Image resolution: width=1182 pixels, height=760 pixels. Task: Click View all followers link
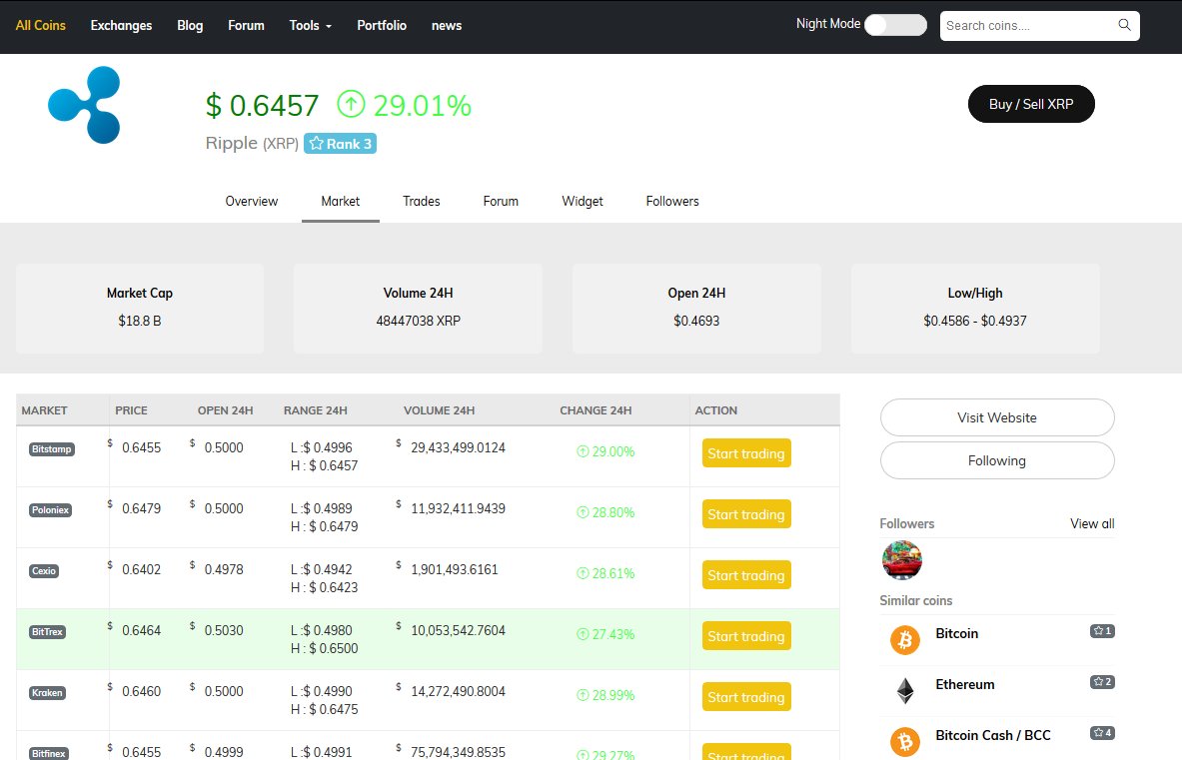(x=1092, y=523)
